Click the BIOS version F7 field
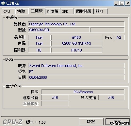131x126 pixels. coord(76,72)
